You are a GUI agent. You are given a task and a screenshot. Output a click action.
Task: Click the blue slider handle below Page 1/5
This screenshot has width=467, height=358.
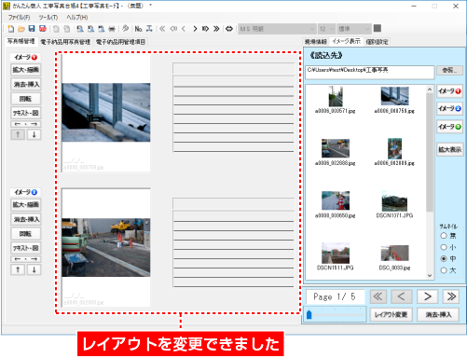pos(309,315)
